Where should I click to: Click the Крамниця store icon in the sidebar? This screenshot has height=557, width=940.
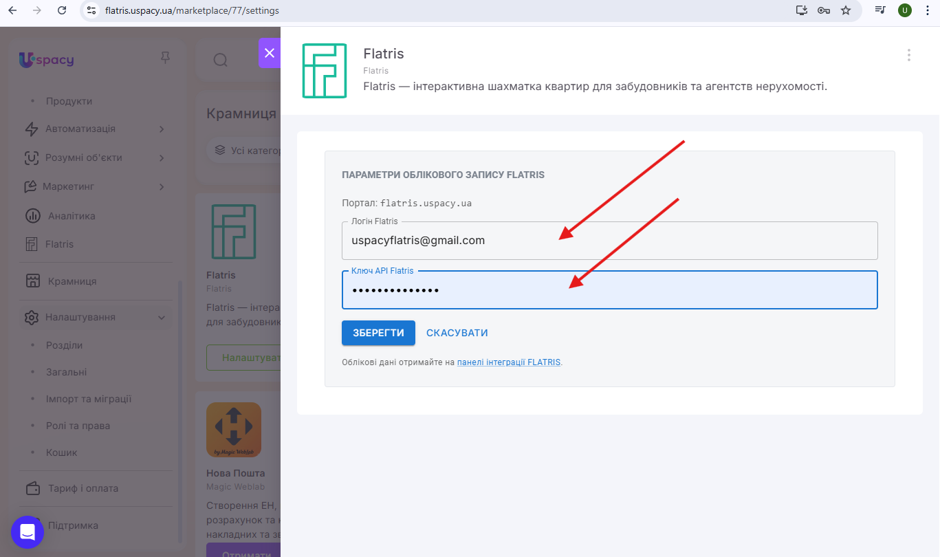tap(32, 281)
